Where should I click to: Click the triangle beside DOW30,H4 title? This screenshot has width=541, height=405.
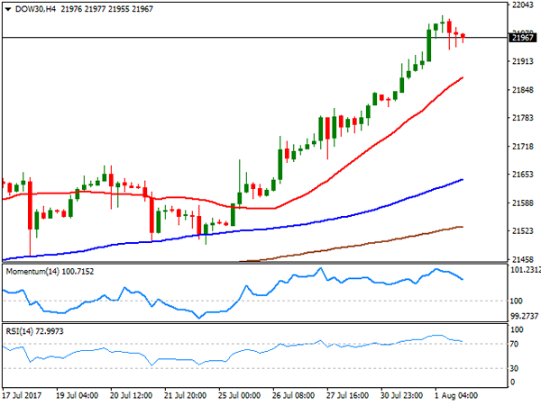[8, 9]
